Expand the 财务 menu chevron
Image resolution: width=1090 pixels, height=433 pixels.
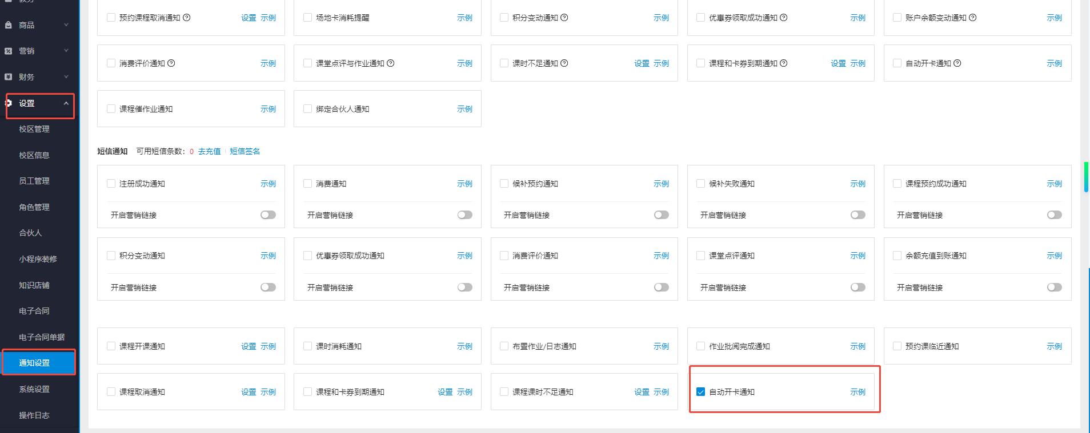(66, 76)
